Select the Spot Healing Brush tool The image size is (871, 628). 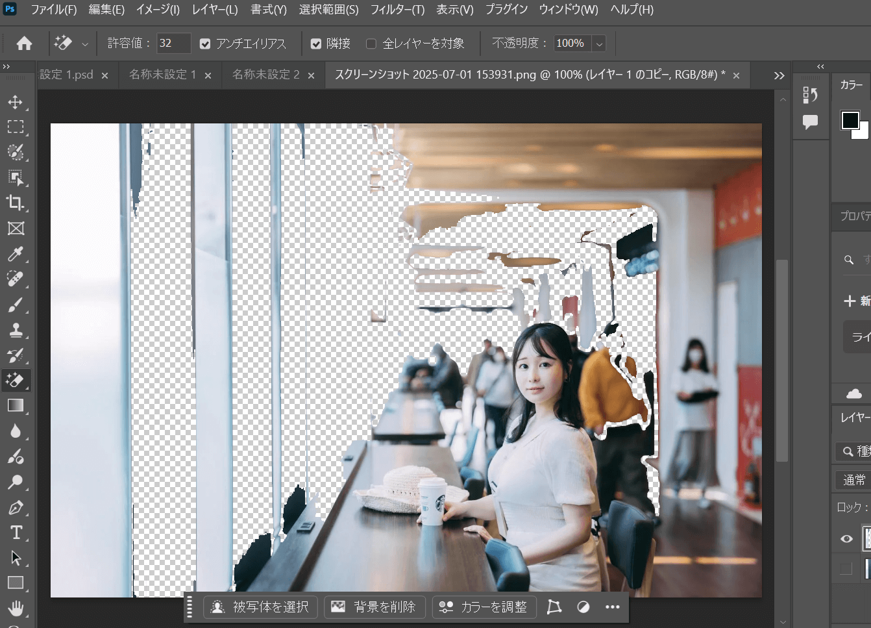[x=16, y=279]
